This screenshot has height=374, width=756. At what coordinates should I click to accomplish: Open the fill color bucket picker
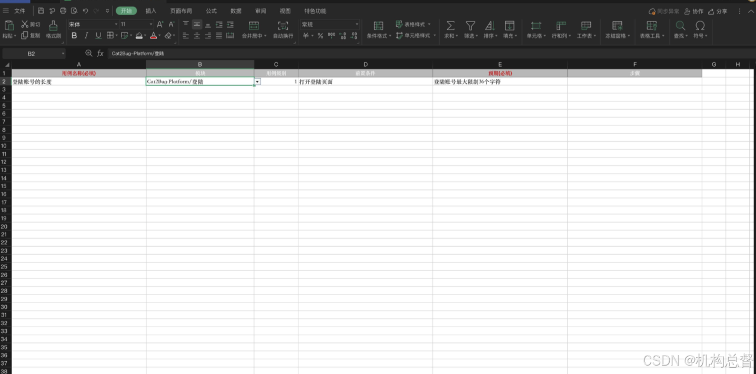click(x=139, y=36)
